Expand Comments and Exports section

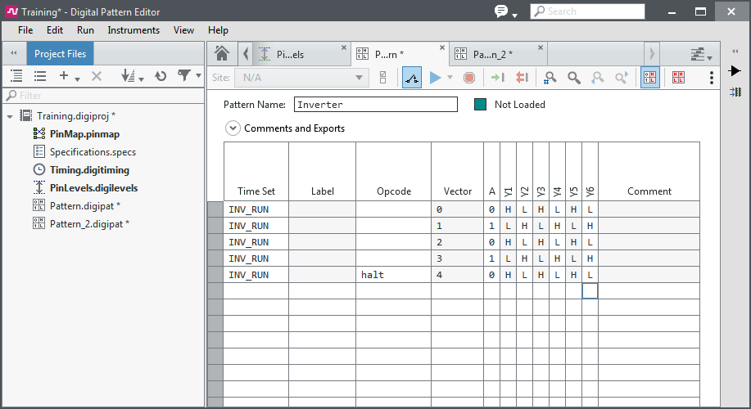(x=233, y=128)
